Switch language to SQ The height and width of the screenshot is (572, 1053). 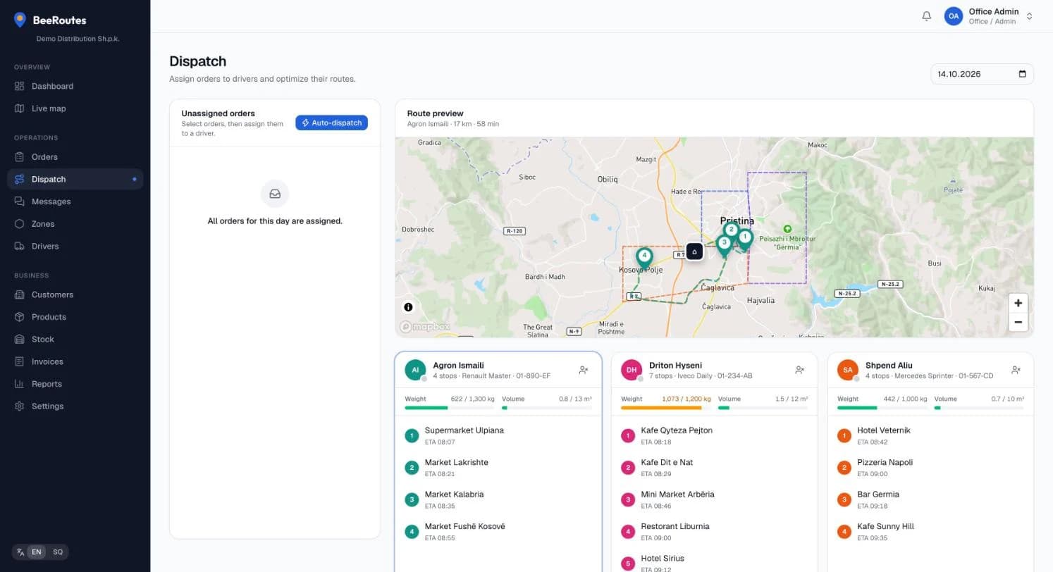pos(58,552)
